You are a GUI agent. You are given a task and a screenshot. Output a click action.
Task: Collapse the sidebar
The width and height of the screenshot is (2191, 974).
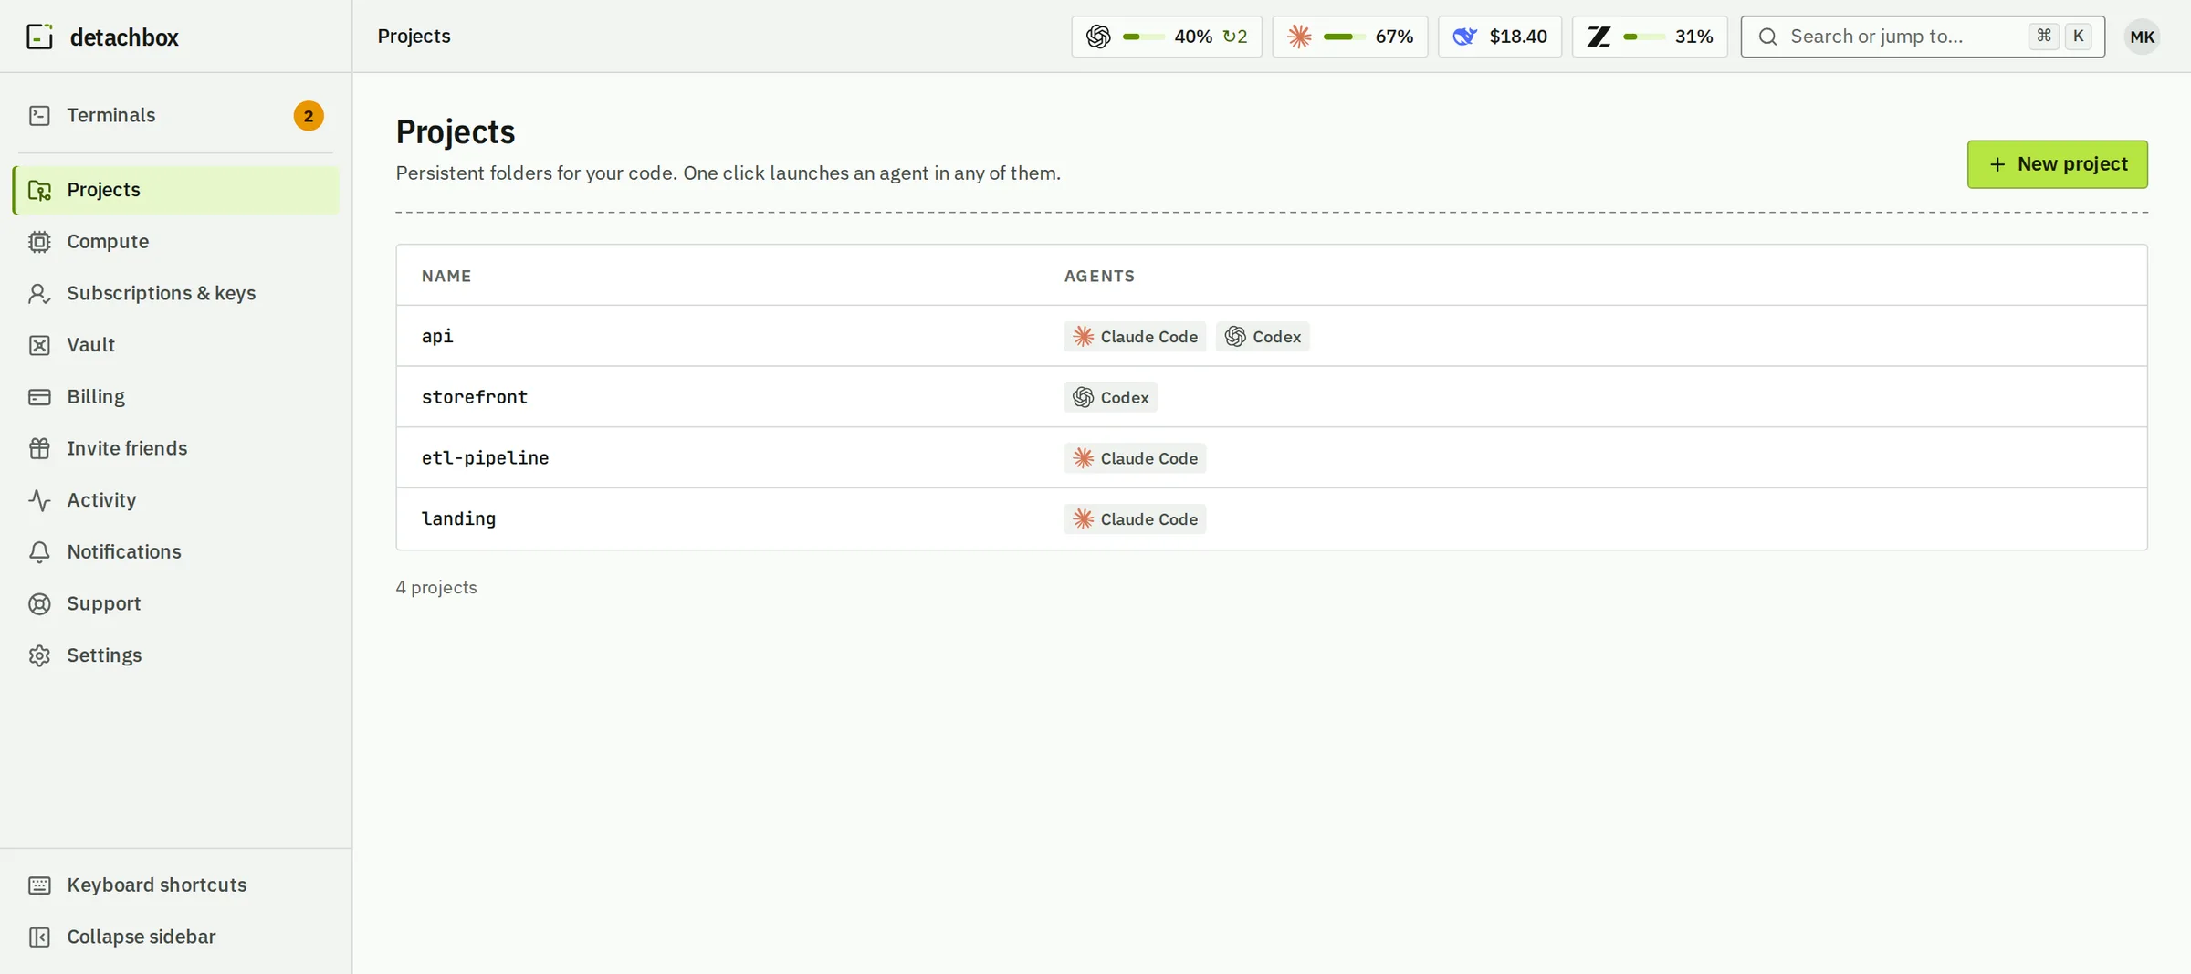175,937
